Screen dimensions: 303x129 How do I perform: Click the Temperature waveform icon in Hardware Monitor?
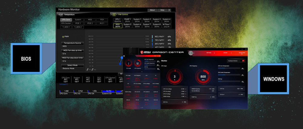click(x=61, y=15)
